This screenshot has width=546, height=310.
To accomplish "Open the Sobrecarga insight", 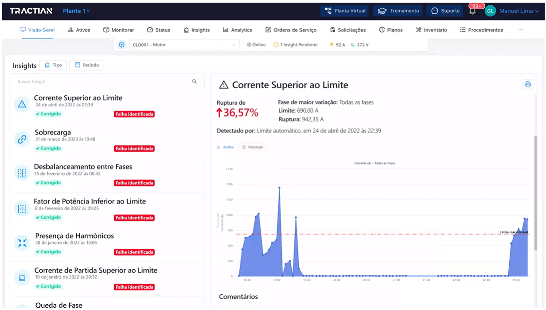I will (x=107, y=140).
